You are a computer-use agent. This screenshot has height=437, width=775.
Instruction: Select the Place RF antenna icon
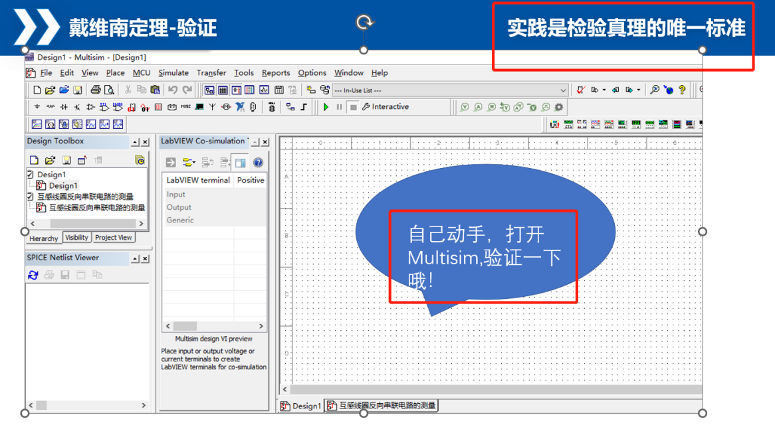(213, 107)
